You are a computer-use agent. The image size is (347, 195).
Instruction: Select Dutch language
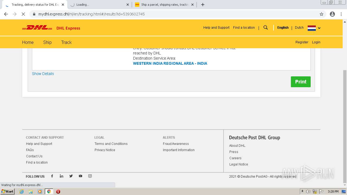click(x=299, y=28)
